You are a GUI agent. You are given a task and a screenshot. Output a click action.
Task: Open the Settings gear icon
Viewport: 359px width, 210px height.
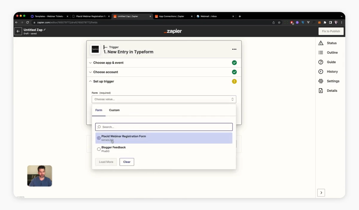(321, 81)
